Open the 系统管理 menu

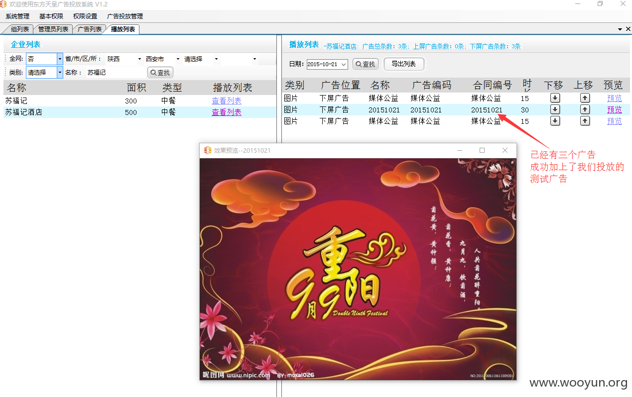(x=17, y=16)
